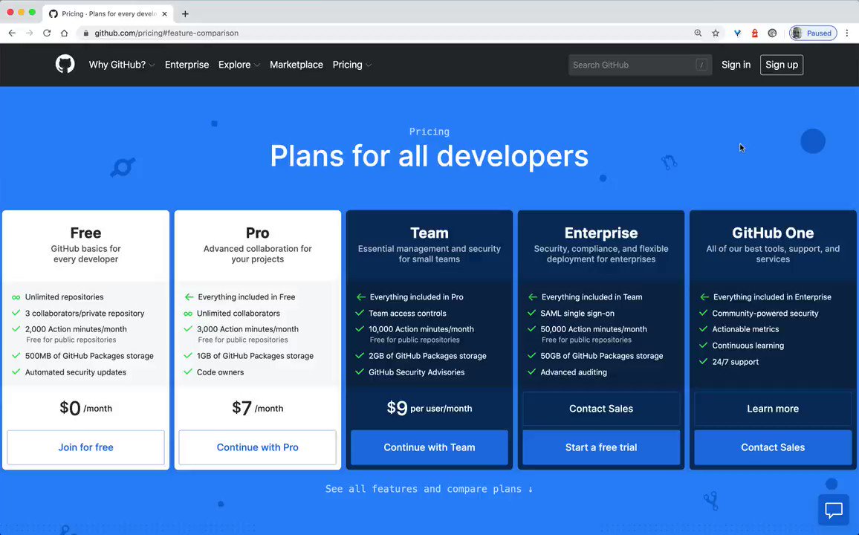This screenshot has height=535, width=859.
Task: Click "Actionable metrics" text
Action: point(745,329)
